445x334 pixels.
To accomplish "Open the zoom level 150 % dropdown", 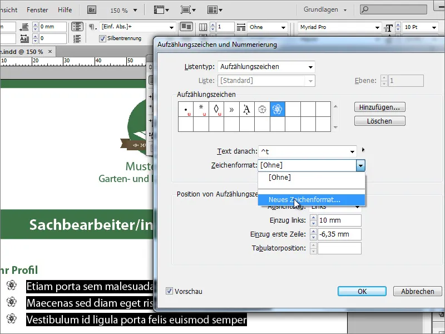I will [135, 10].
